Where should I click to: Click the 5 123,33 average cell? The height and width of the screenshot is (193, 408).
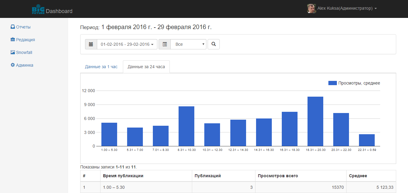[x=371, y=187]
